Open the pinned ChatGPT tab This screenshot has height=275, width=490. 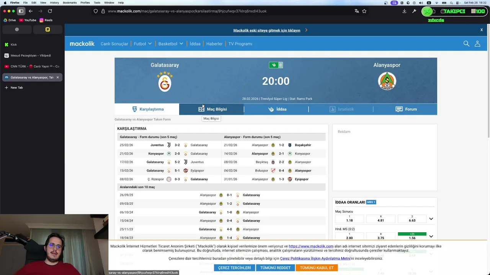point(16,29)
